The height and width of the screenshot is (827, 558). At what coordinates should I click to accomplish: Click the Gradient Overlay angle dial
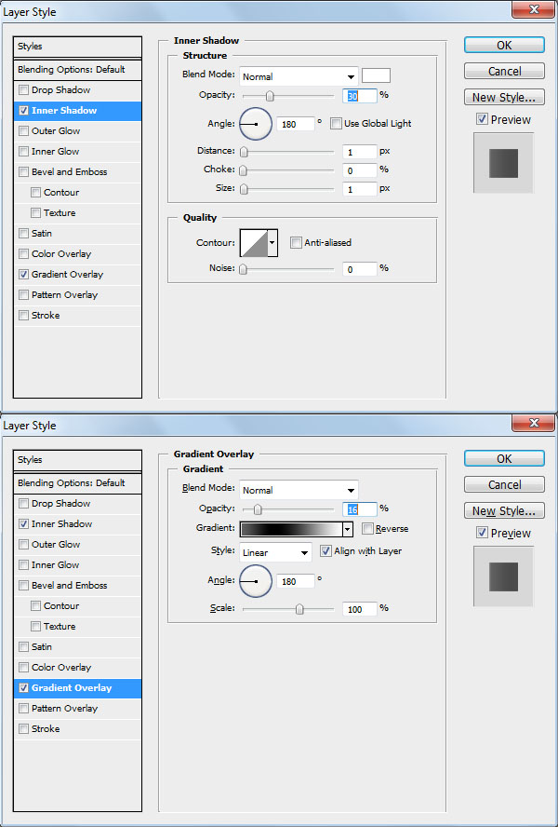[x=256, y=581]
